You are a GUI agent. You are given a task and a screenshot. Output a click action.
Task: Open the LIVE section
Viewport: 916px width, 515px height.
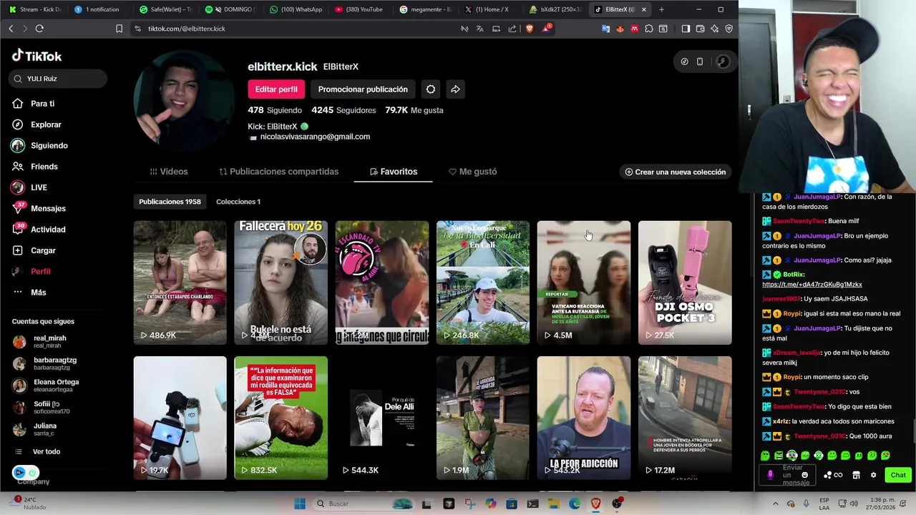[x=30, y=187]
